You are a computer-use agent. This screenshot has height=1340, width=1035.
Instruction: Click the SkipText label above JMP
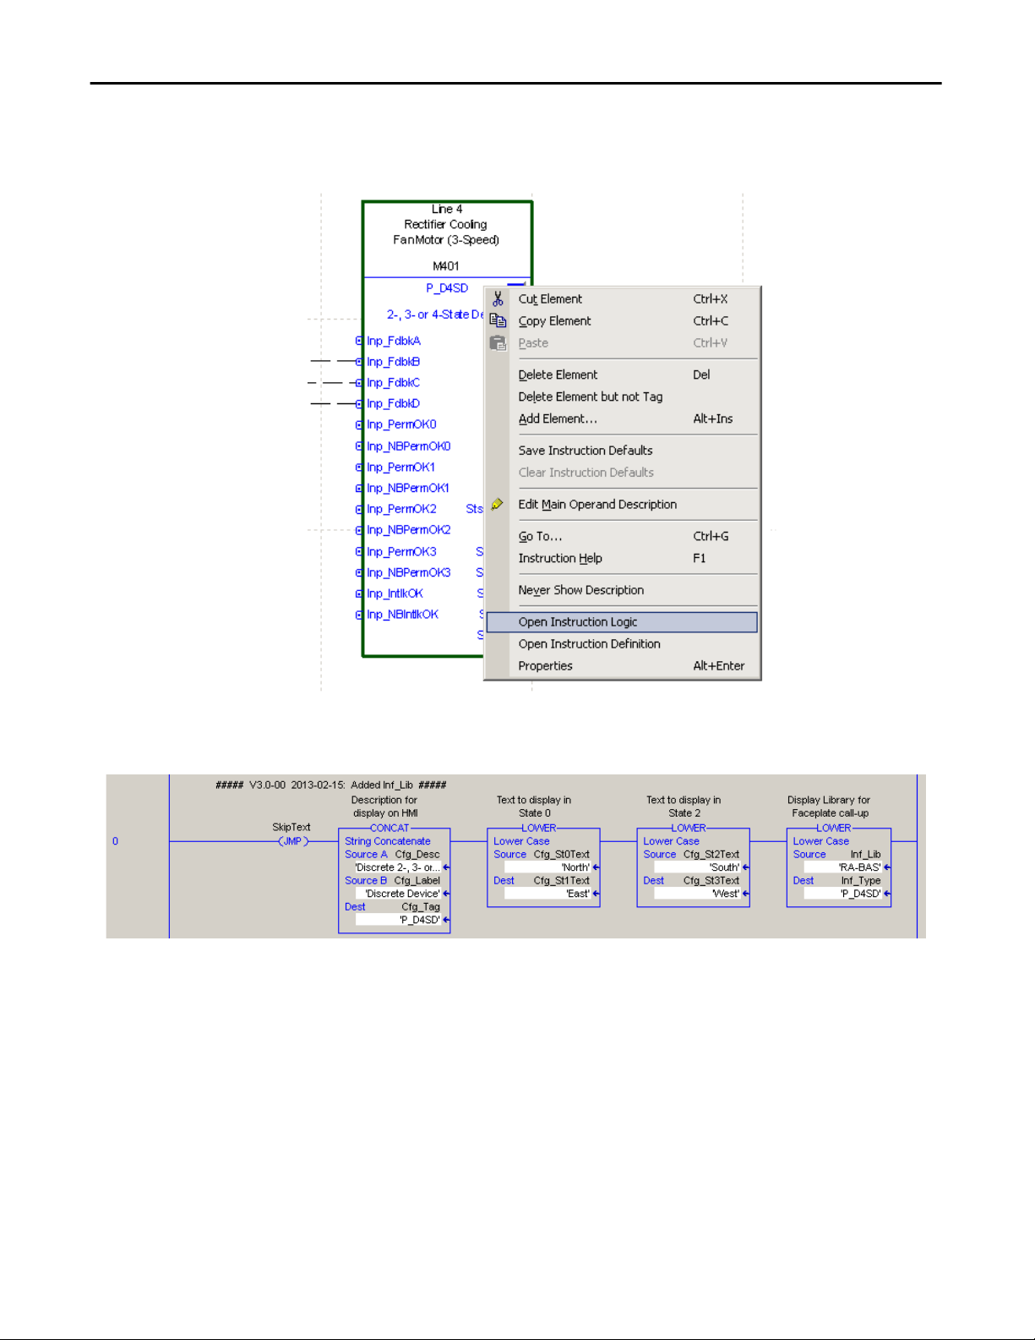[x=291, y=827]
